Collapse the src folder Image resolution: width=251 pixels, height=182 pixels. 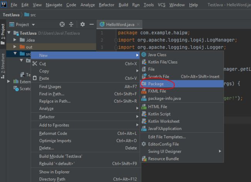[x=15, y=53]
